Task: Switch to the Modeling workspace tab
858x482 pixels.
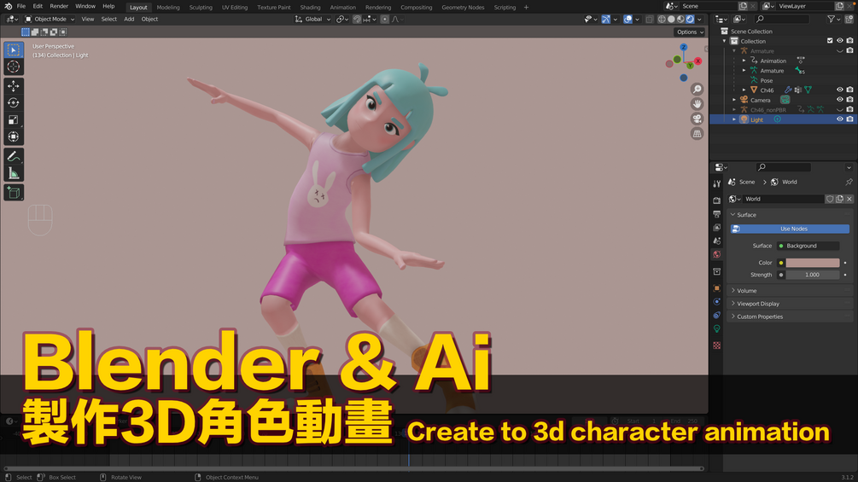Action: pos(168,7)
